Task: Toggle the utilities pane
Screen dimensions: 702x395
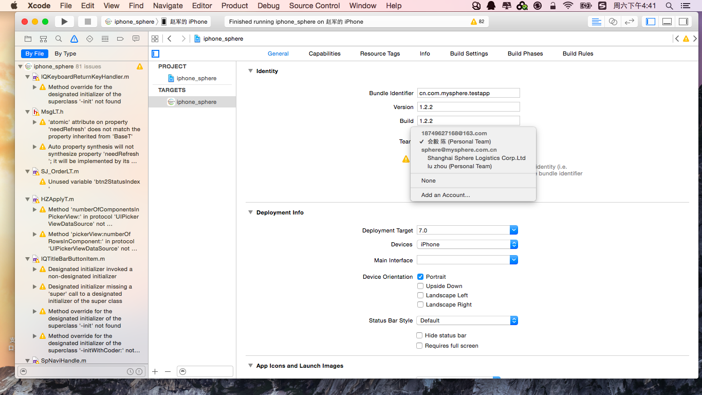Action: click(x=683, y=22)
